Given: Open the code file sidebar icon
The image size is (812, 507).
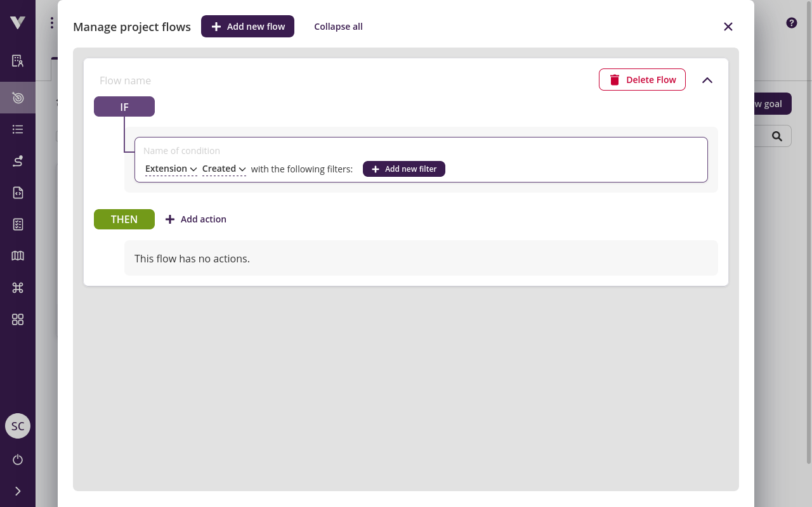Looking at the screenshot, I should click(x=18, y=193).
